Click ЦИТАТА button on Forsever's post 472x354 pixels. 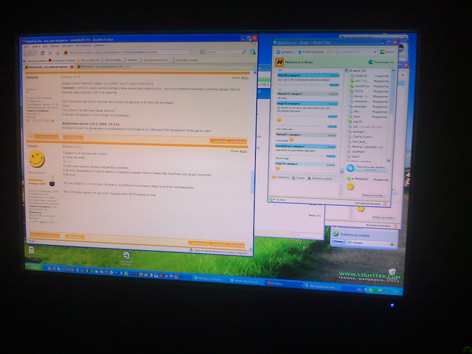(x=218, y=141)
